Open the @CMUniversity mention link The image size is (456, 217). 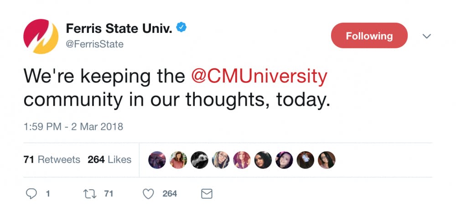point(259,76)
